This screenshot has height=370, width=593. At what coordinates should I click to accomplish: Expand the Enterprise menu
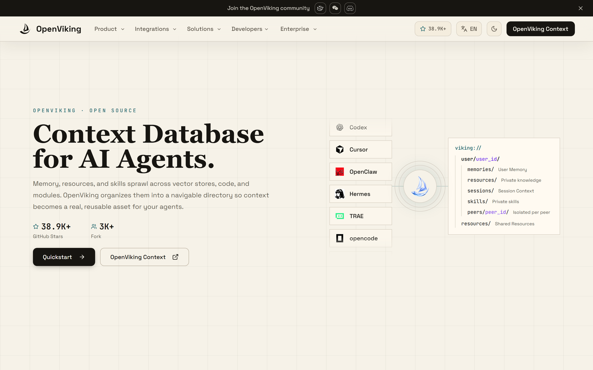point(298,29)
